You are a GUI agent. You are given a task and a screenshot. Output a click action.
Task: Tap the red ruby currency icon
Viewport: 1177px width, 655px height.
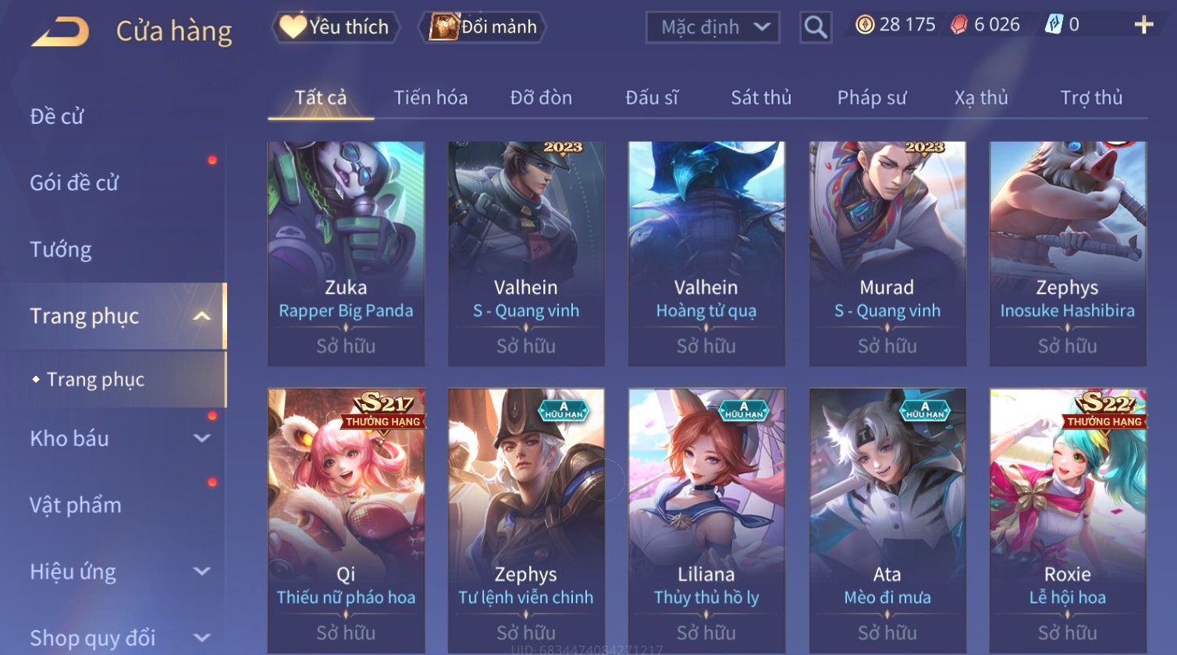click(x=959, y=25)
